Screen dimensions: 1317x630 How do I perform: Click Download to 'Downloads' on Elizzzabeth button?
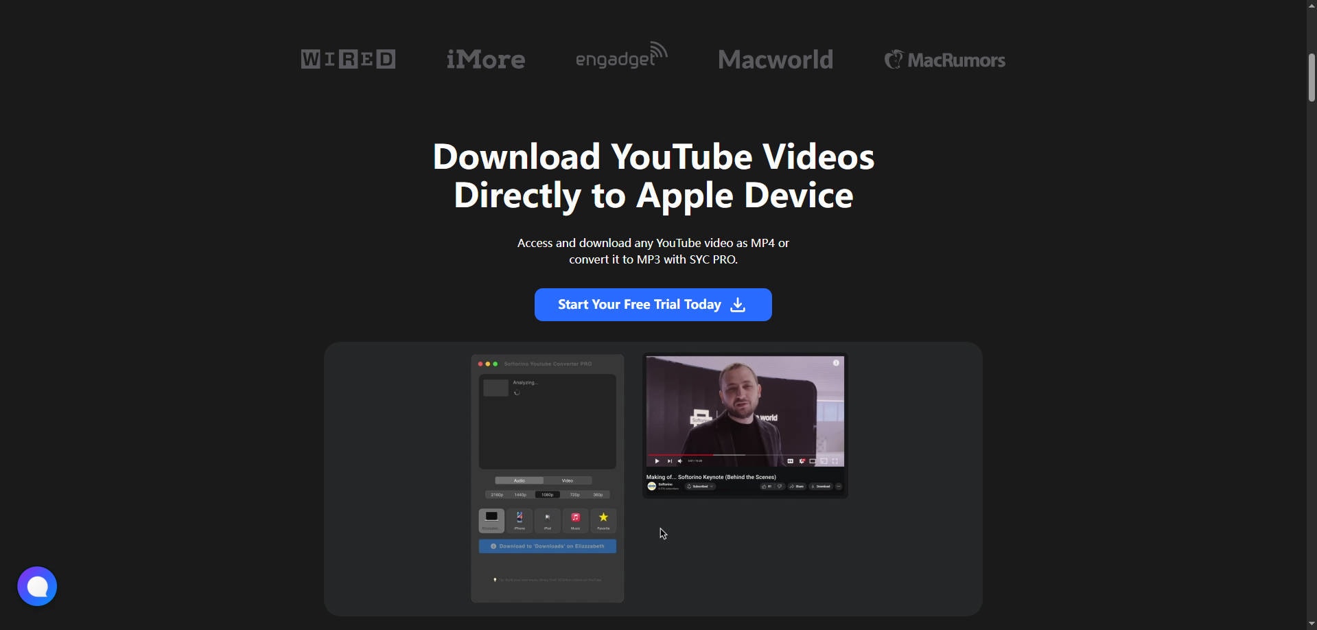pos(548,546)
